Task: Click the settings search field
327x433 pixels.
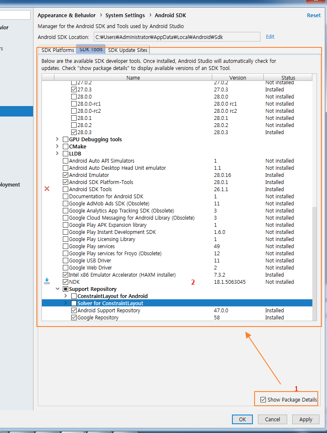Action: click(x=15, y=15)
